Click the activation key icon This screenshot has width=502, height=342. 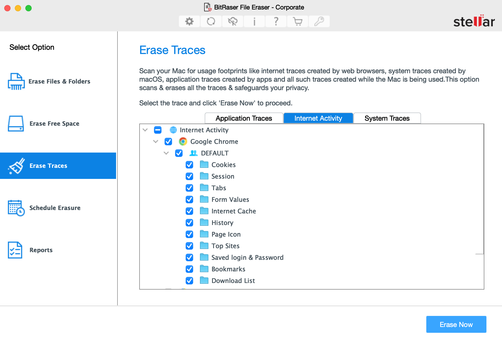click(x=319, y=21)
